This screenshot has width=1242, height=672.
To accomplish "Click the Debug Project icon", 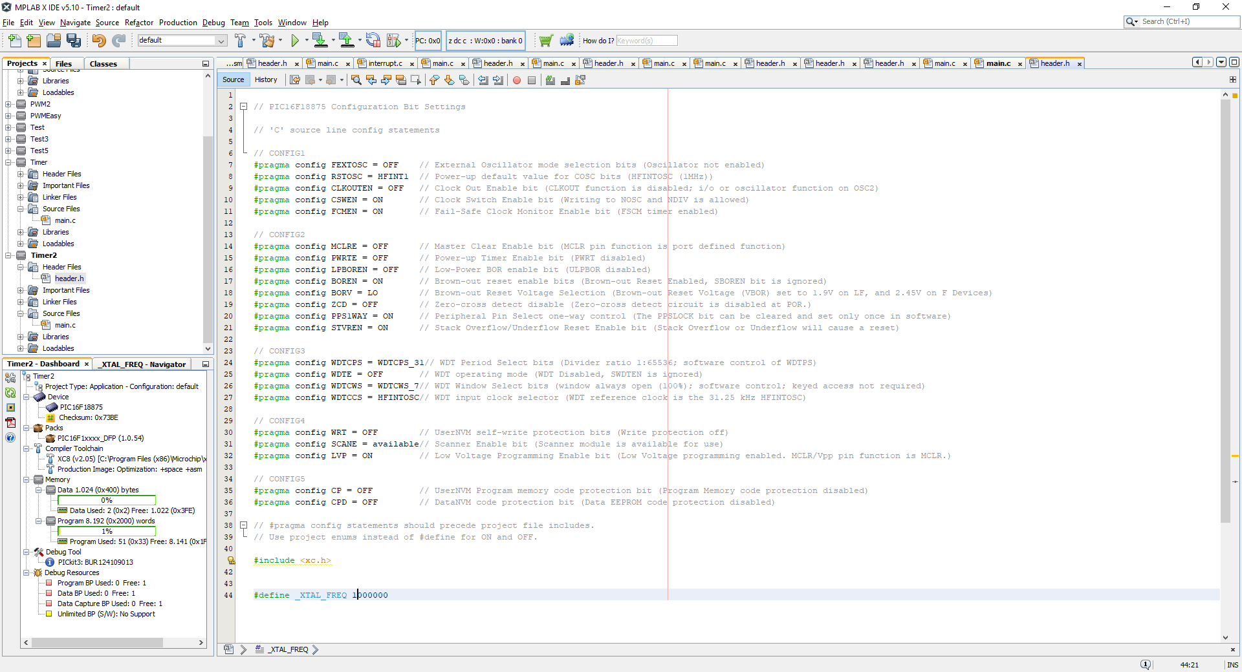I will 393,41.
